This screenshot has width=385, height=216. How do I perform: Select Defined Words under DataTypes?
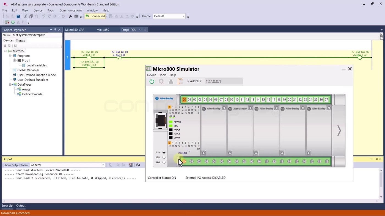click(x=32, y=94)
